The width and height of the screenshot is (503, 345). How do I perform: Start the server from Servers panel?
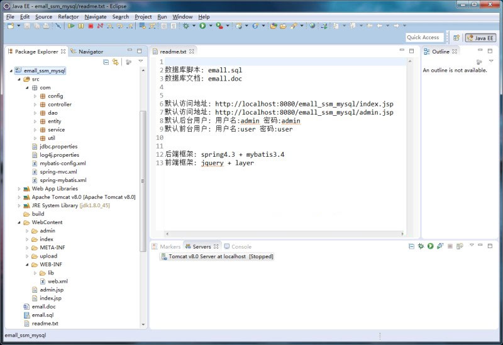pyautogui.click(x=431, y=247)
